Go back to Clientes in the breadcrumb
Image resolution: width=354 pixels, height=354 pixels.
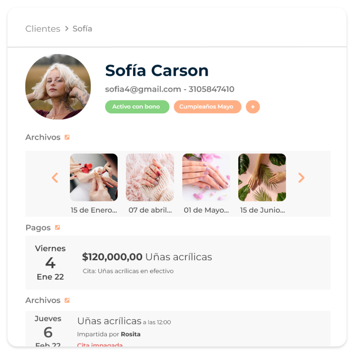click(43, 29)
